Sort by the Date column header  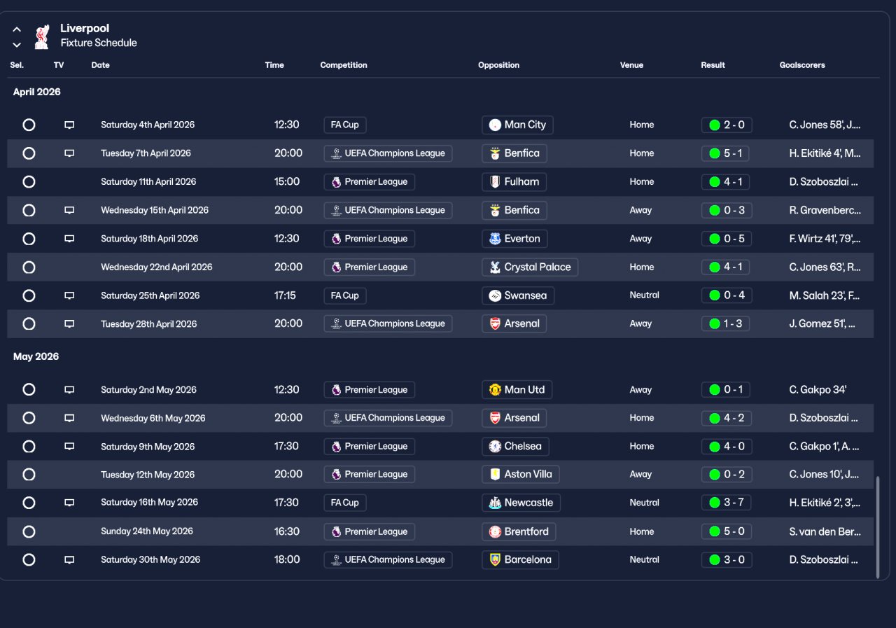[x=100, y=65]
